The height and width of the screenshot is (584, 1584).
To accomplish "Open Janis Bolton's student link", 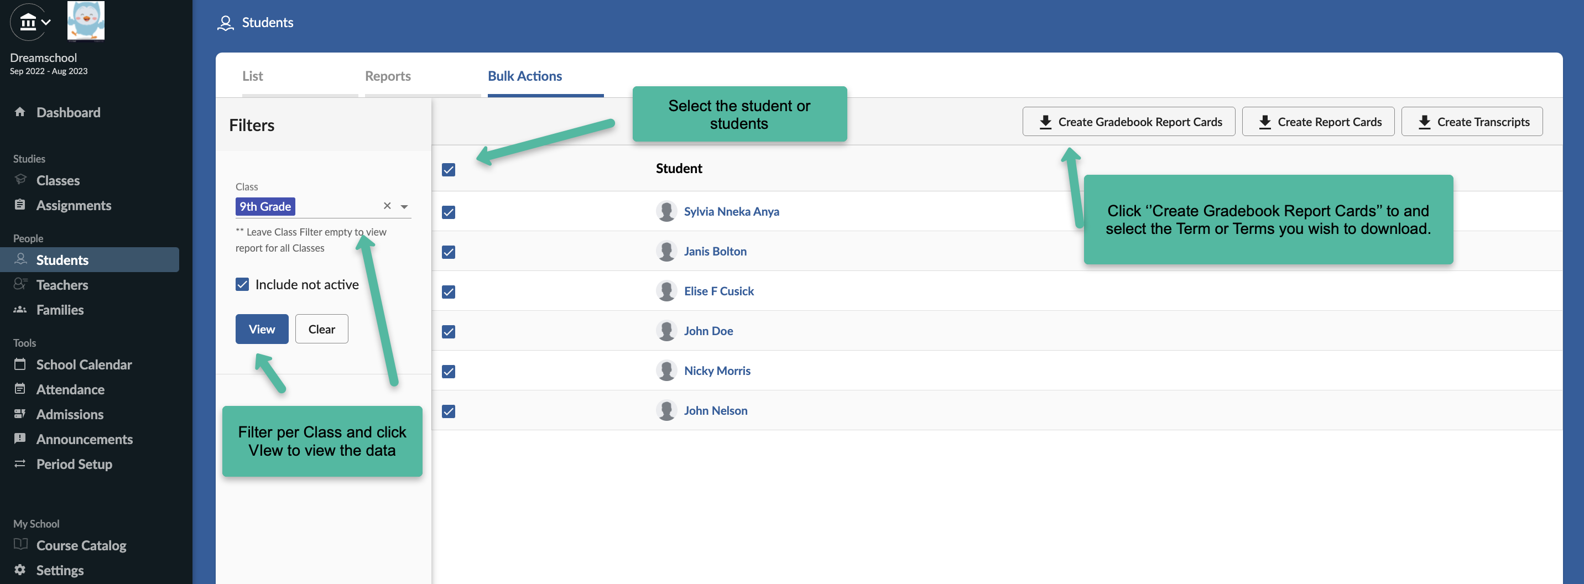I will click(715, 251).
